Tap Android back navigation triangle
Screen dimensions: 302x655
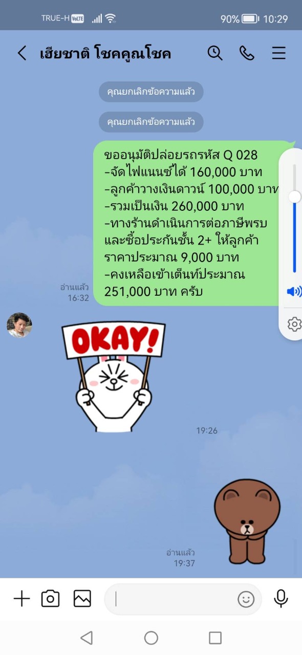[87, 638]
